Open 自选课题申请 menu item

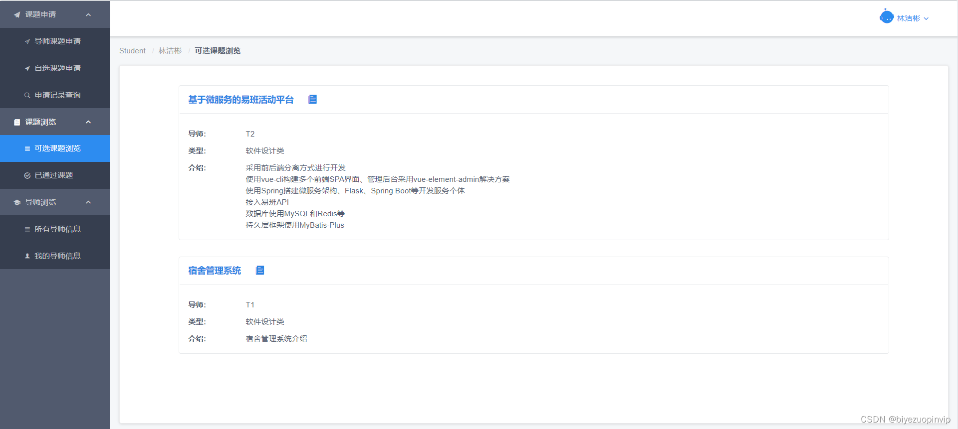pos(55,68)
